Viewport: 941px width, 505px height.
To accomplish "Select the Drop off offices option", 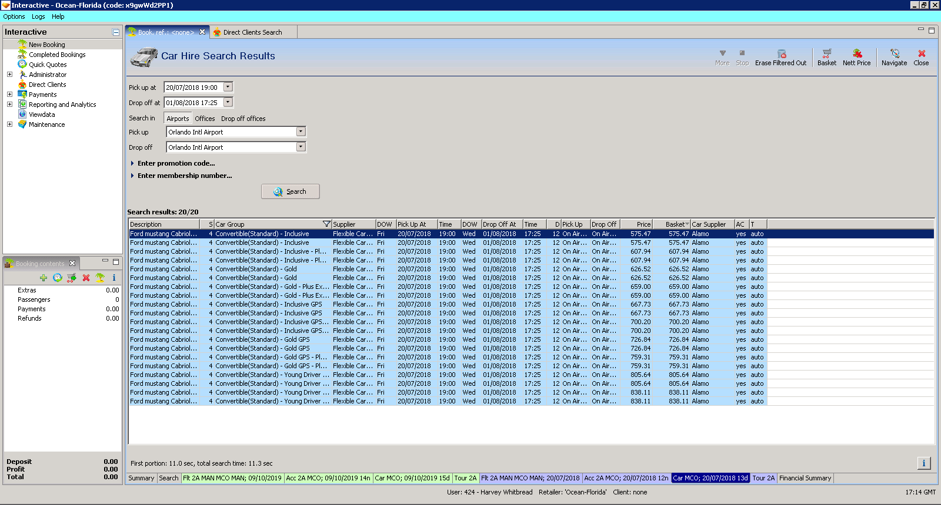I will click(x=243, y=119).
